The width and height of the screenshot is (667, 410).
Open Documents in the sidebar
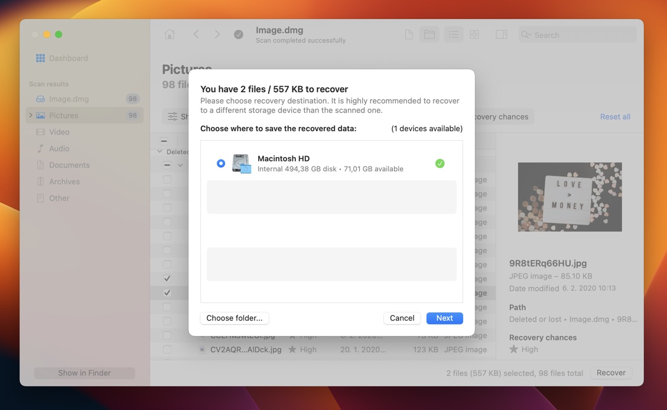(69, 165)
